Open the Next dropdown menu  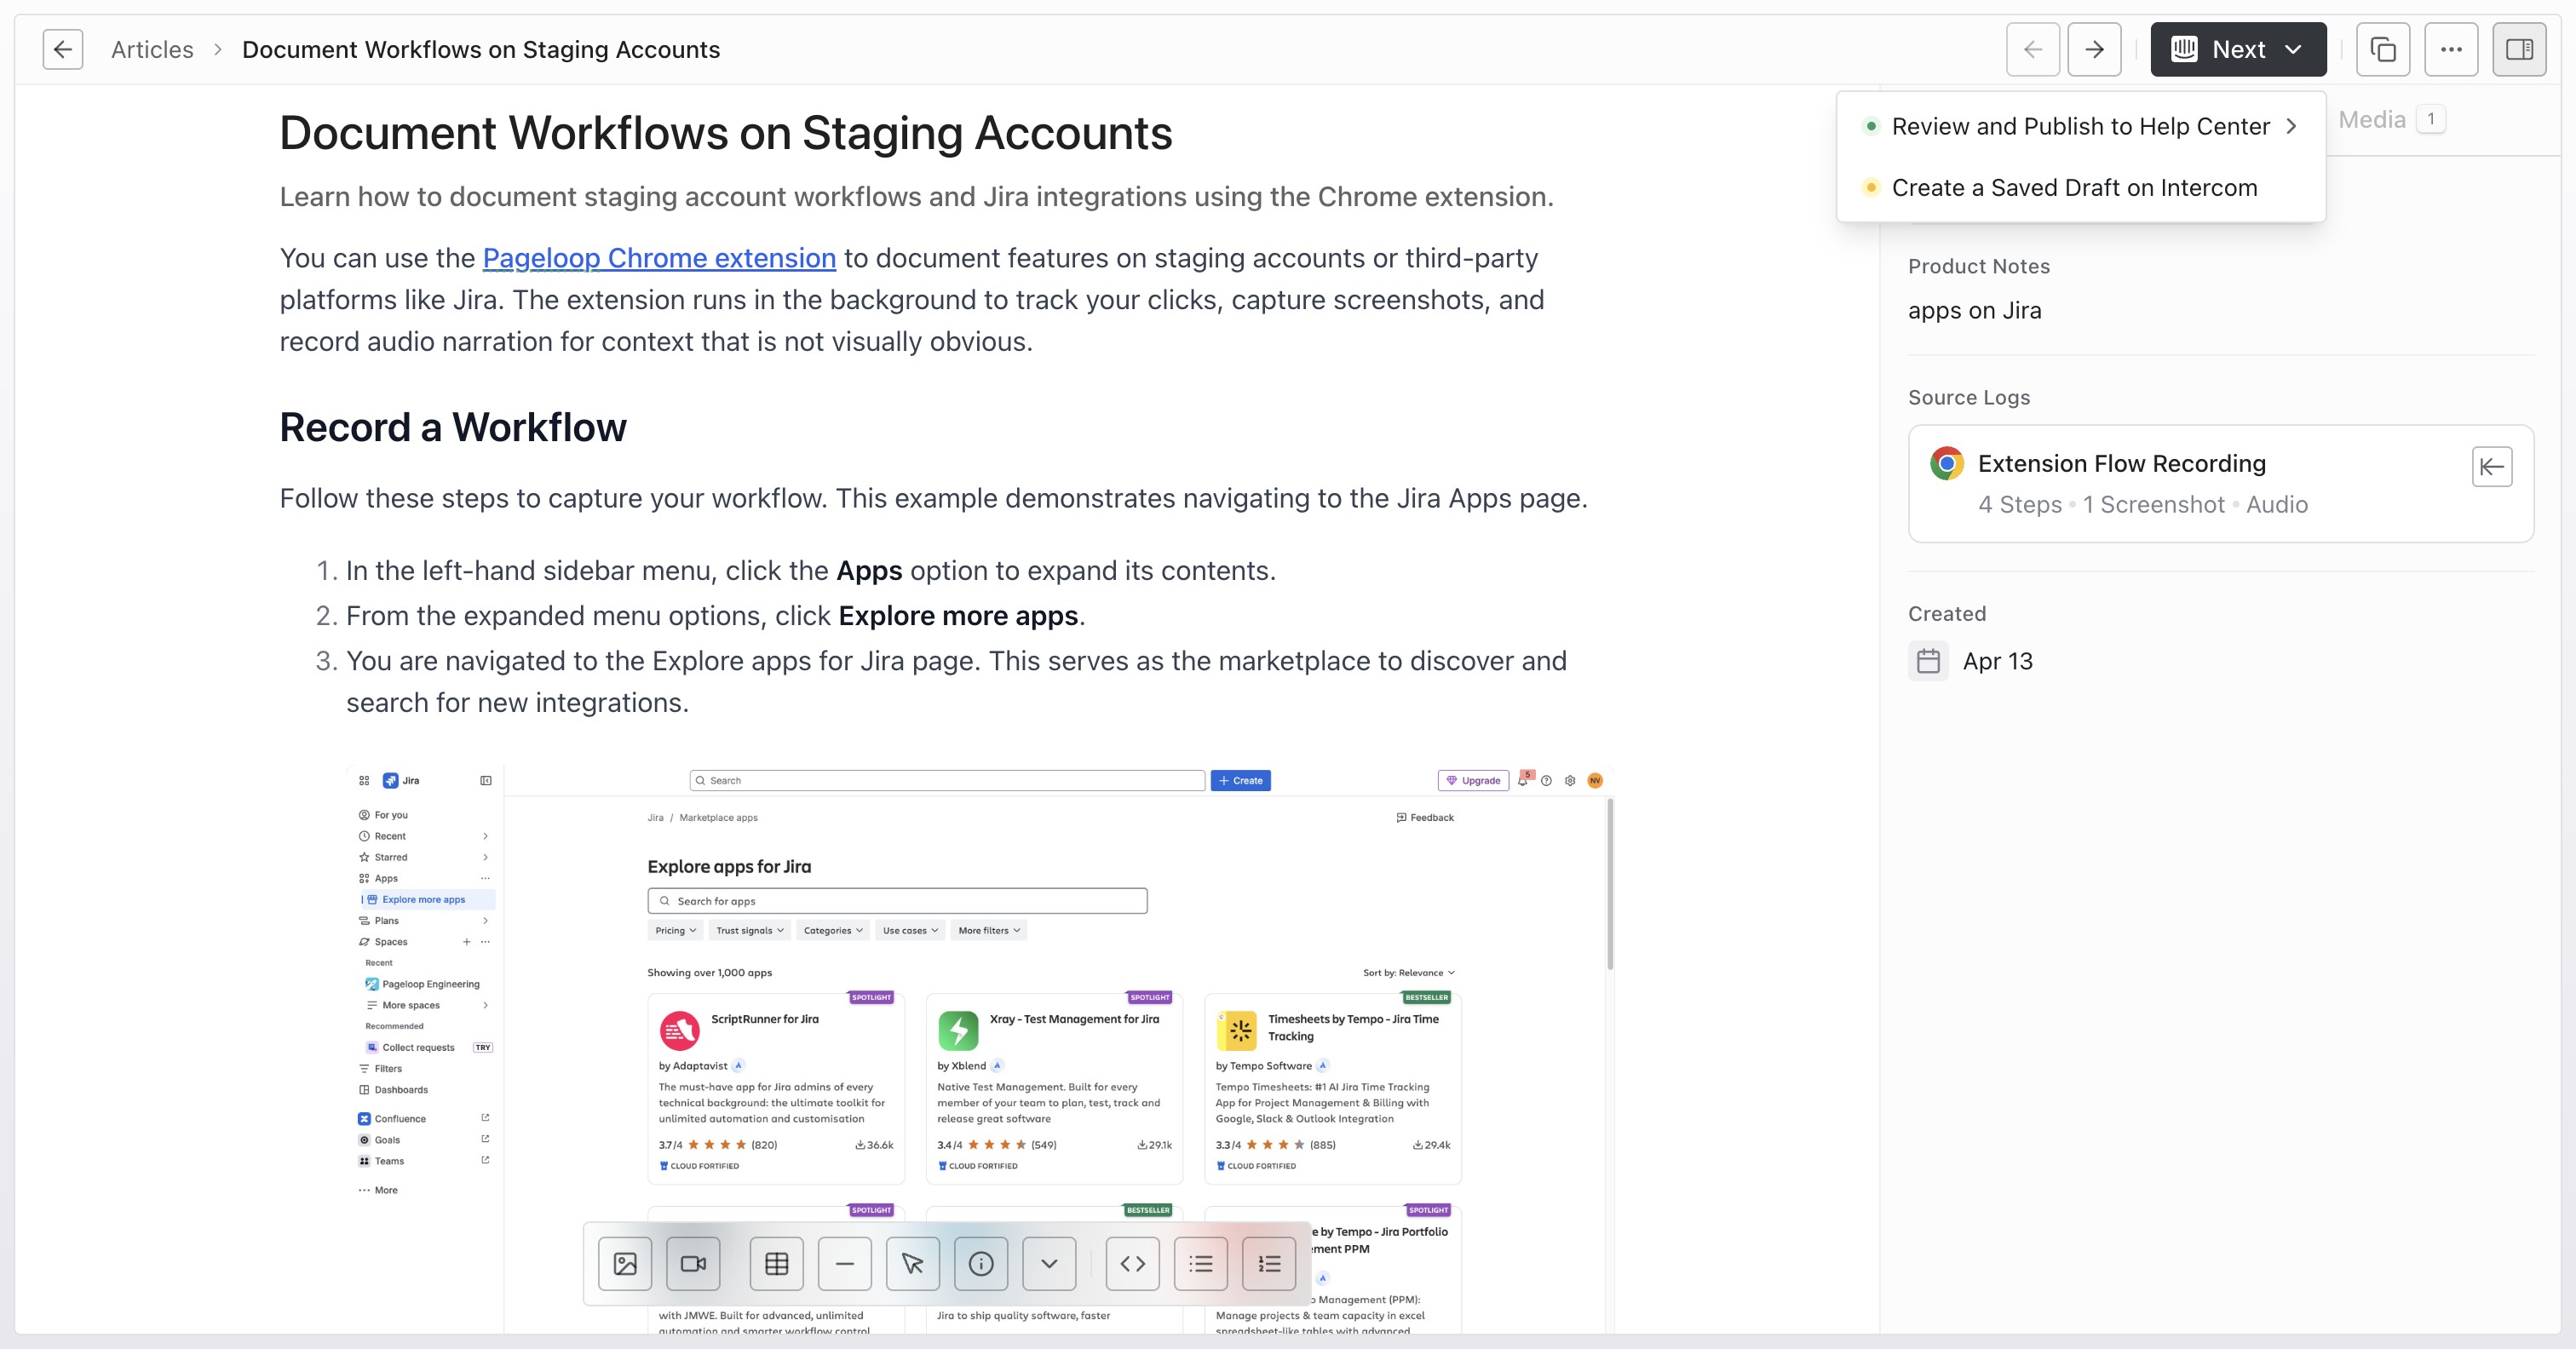click(2238, 50)
